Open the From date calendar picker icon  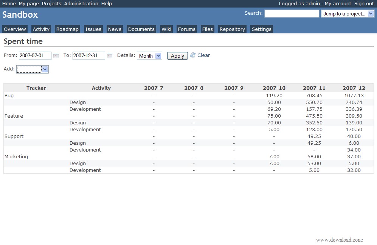click(56, 56)
